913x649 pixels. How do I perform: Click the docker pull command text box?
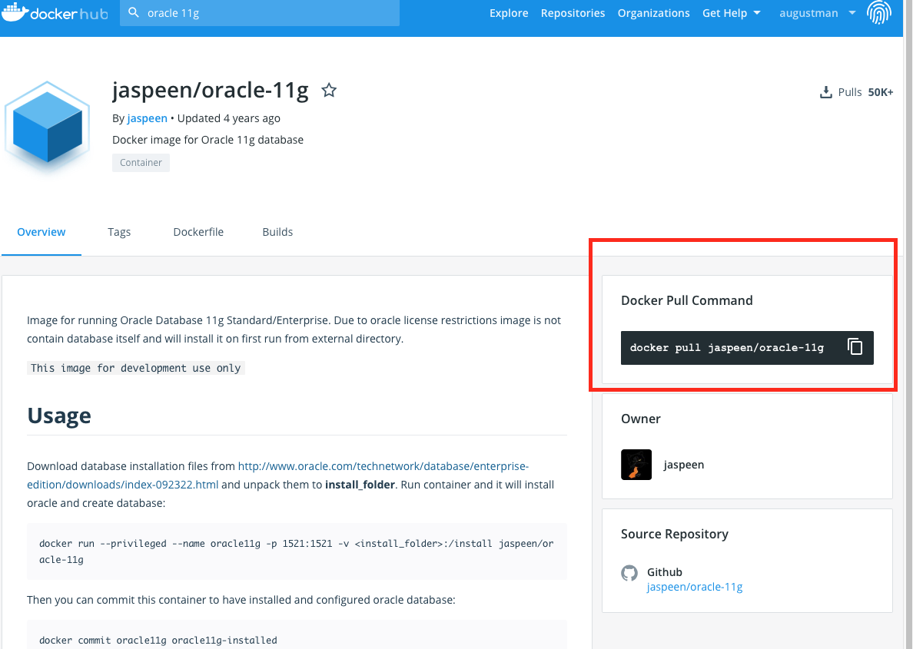[x=747, y=347]
